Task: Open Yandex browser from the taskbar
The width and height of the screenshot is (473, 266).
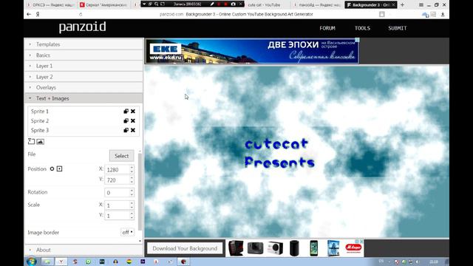Action: click(61, 262)
